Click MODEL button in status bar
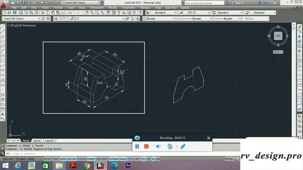Viewport: 303px width, 170px height. (x=229, y=159)
